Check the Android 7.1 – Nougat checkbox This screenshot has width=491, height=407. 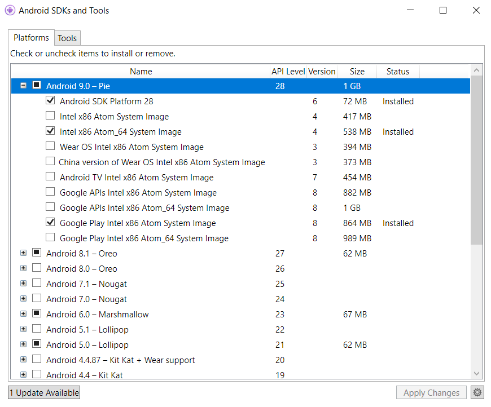37,283
